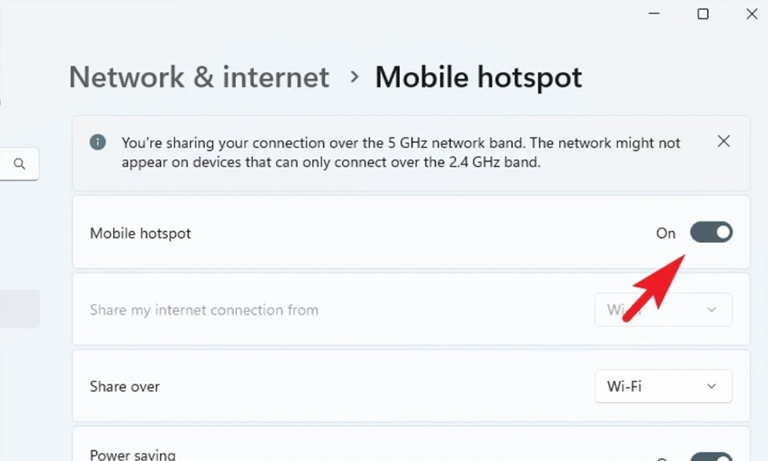Click the Mobile hotspot breadcrumb title
The width and height of the screenshot is (768, 461).
click(x=478, y=77)
